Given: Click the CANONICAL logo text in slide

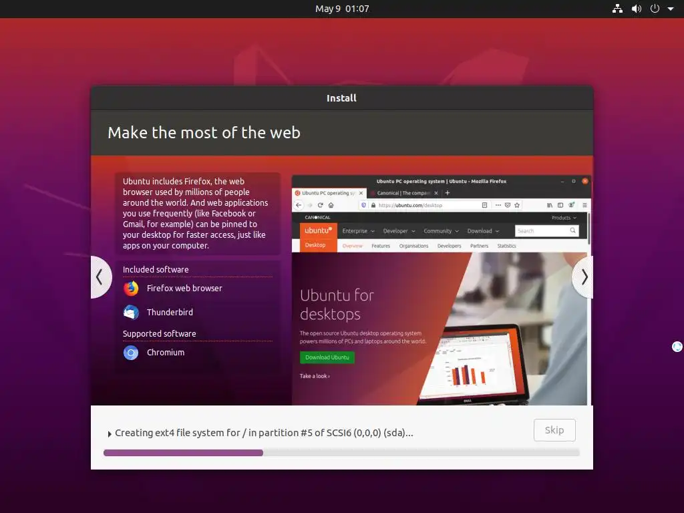Looking at the screenshot, I should (317, 217).
